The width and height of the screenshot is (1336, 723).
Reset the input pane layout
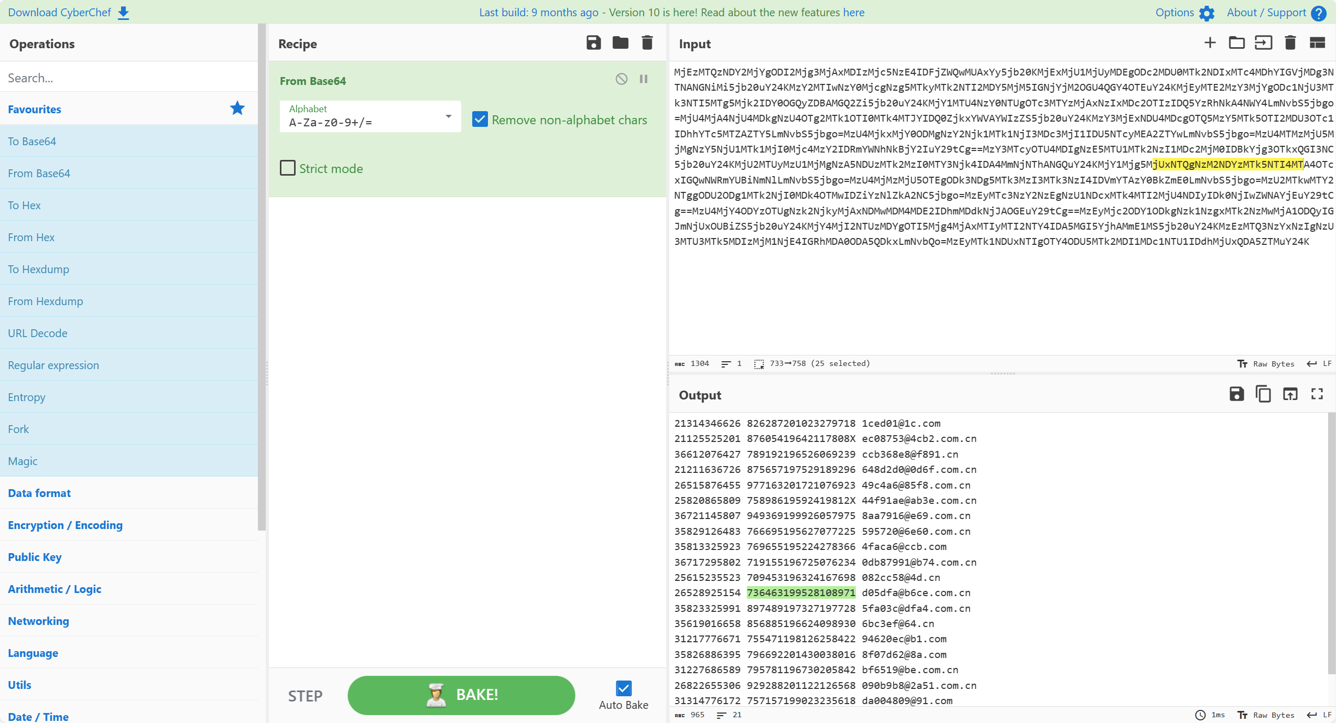coord(1317,43)
